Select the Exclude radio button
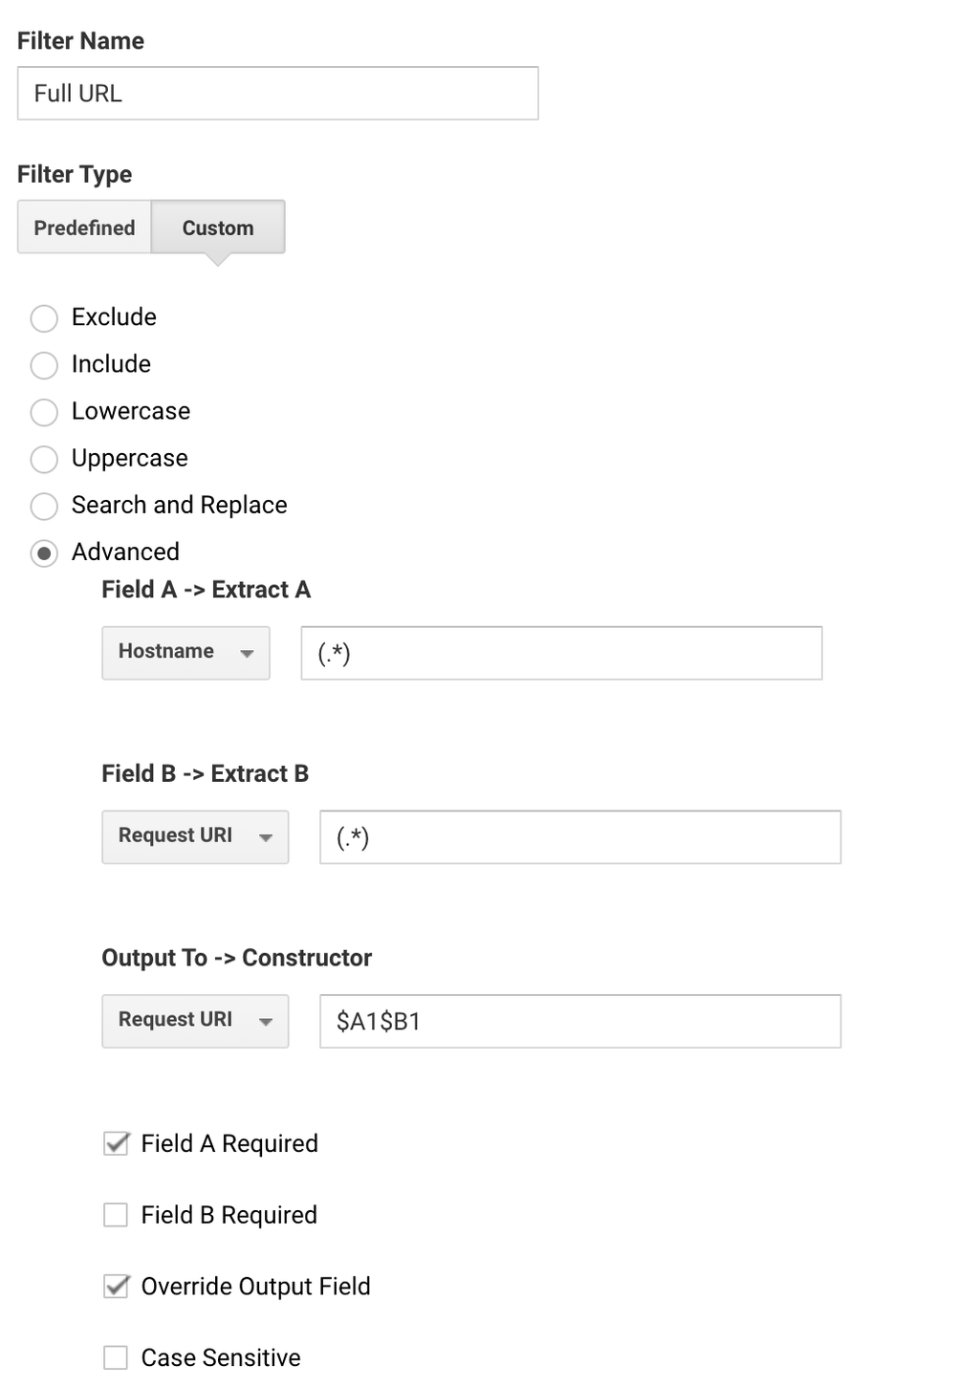979x1387 pixels. coord(44,318)
